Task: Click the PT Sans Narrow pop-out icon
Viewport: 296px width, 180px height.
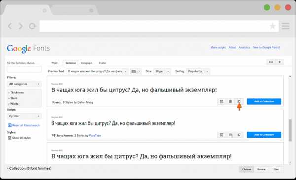Action: click(239, 135)
